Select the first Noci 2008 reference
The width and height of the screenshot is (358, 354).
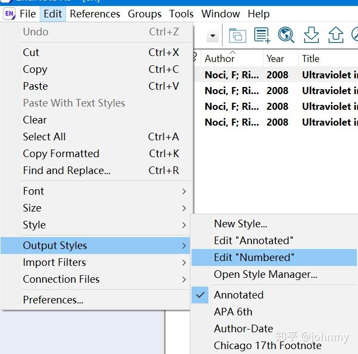click(276, 75)
